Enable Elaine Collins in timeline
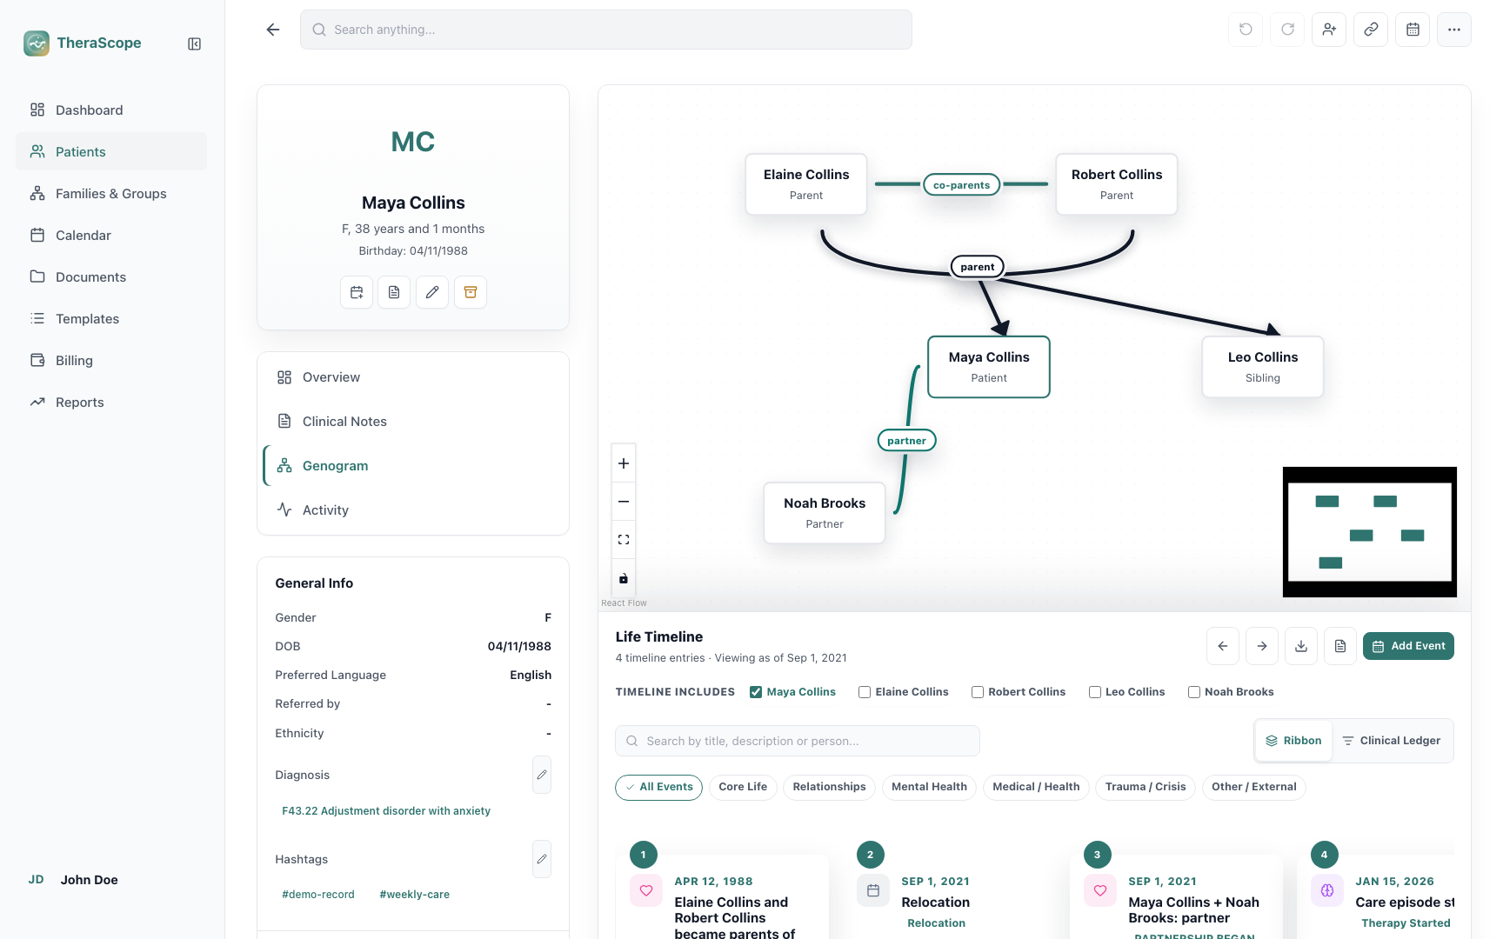This screenshot has width=1503, height=939. (865, 692)
